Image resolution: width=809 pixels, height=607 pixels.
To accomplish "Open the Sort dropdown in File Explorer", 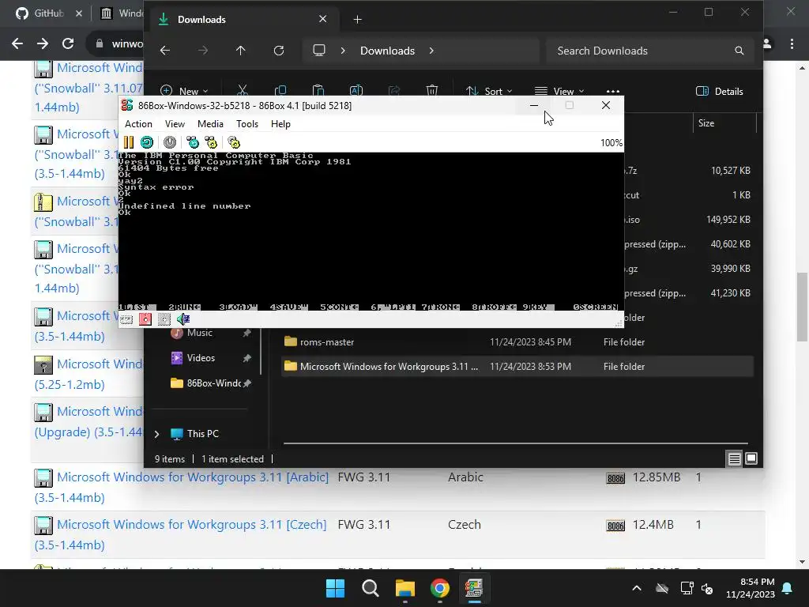I will [x=488, y=91].
